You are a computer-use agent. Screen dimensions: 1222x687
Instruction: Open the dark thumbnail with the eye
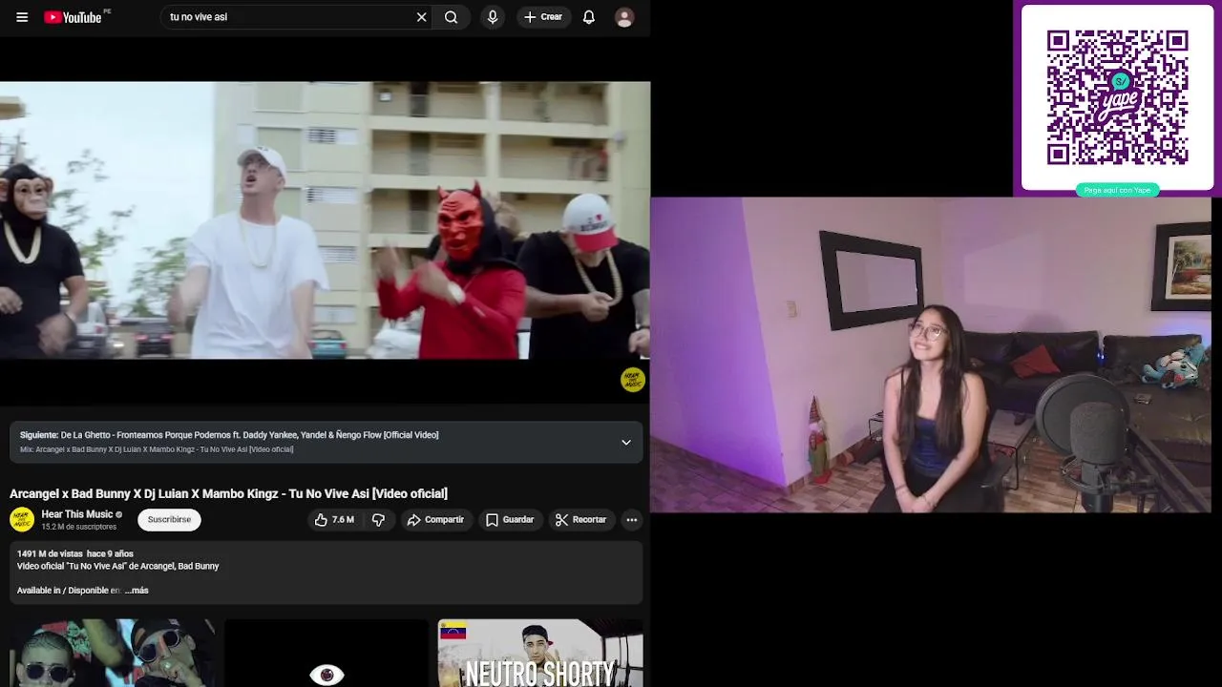pos(327,654)
